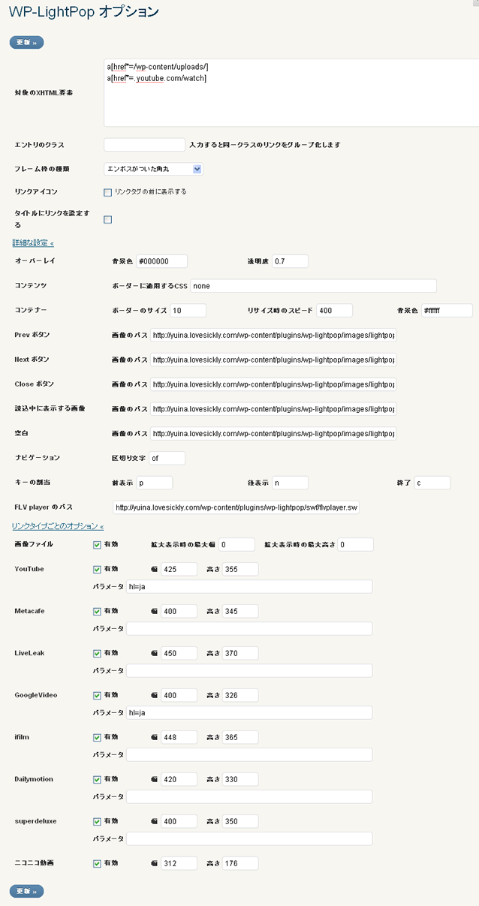Viewport: 479px width, 906px height.
Task: Click the FLV player のパス field
Action: [x=236, y=507]
